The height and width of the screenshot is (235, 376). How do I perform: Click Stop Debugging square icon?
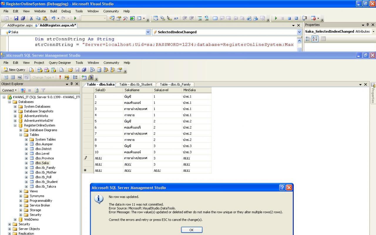pos(289,18)
